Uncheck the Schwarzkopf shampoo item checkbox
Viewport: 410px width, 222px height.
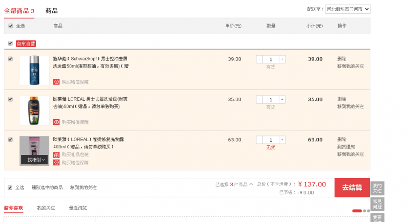point(10,59)
